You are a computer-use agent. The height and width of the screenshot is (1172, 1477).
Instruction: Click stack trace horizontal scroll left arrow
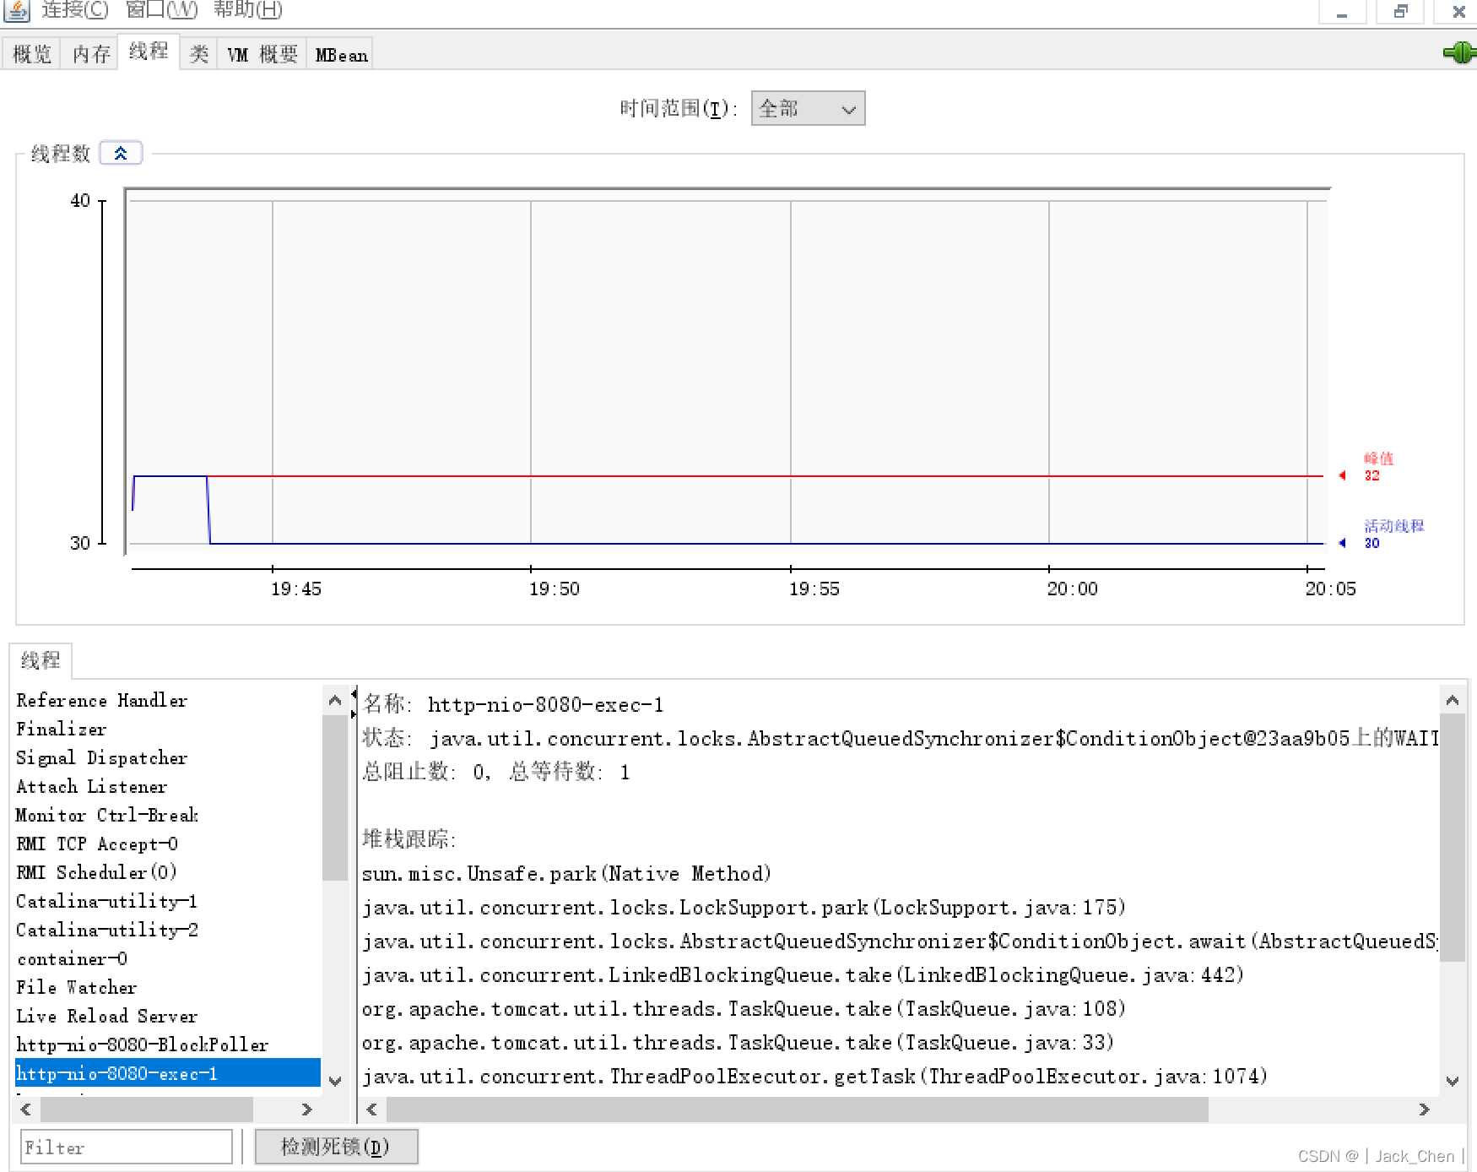[371, 1110]
